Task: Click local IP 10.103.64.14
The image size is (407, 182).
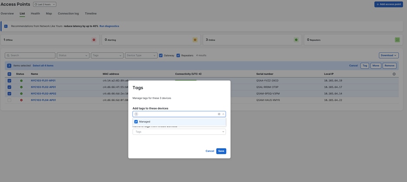Action: tap(333, 93)
